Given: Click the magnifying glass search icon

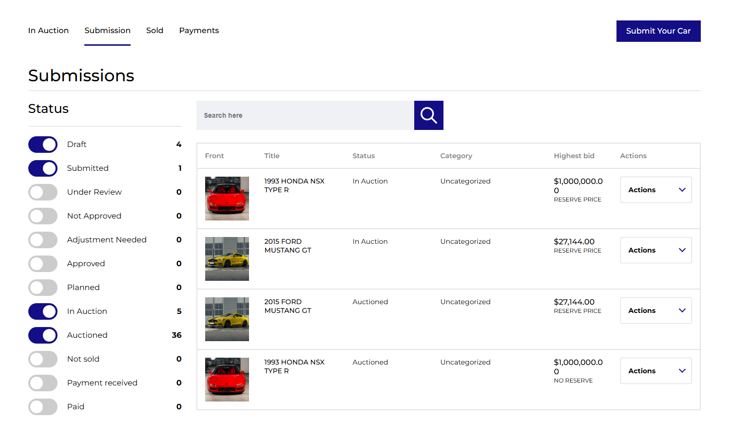Looking at the screenshot, I should pyautogui.click(x=429, y=115).
